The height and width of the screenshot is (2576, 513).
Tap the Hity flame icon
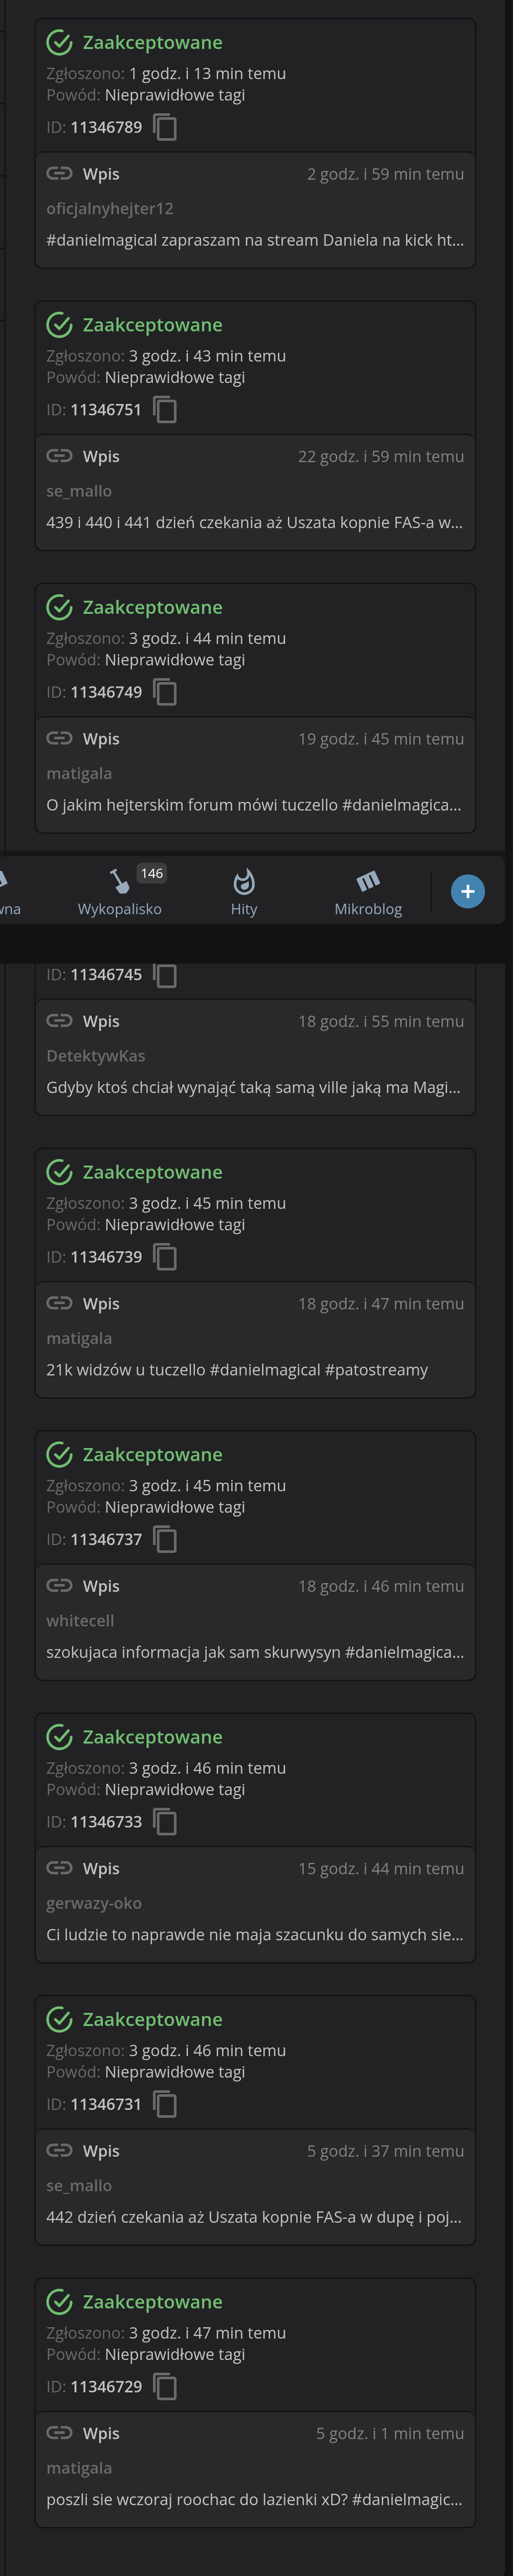tap(244, 881)
